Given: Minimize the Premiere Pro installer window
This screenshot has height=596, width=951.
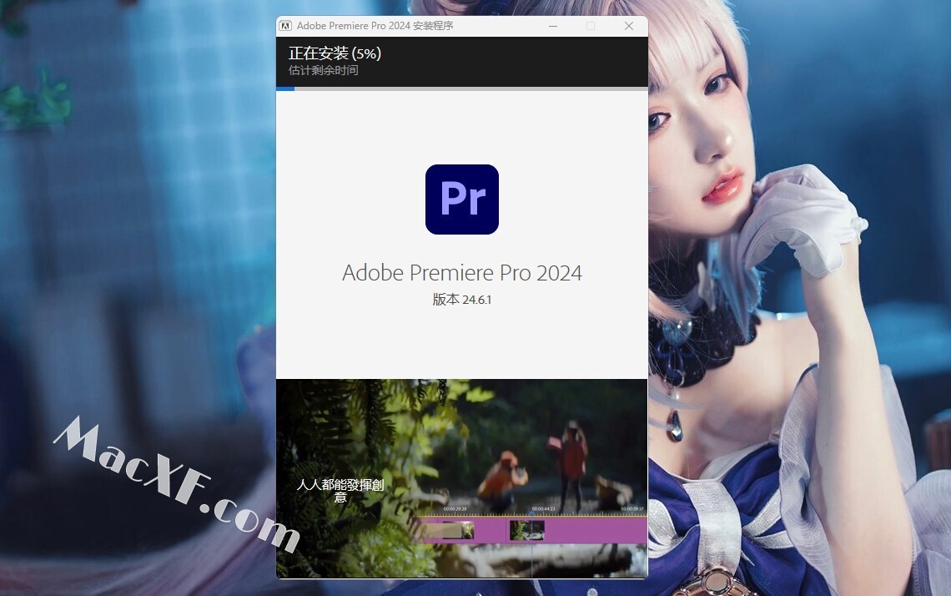Looking at the screenshot, I should 553,26.
